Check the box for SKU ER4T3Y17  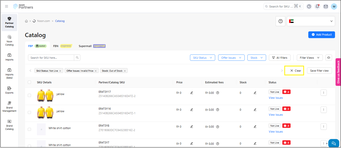click(29, 95)
